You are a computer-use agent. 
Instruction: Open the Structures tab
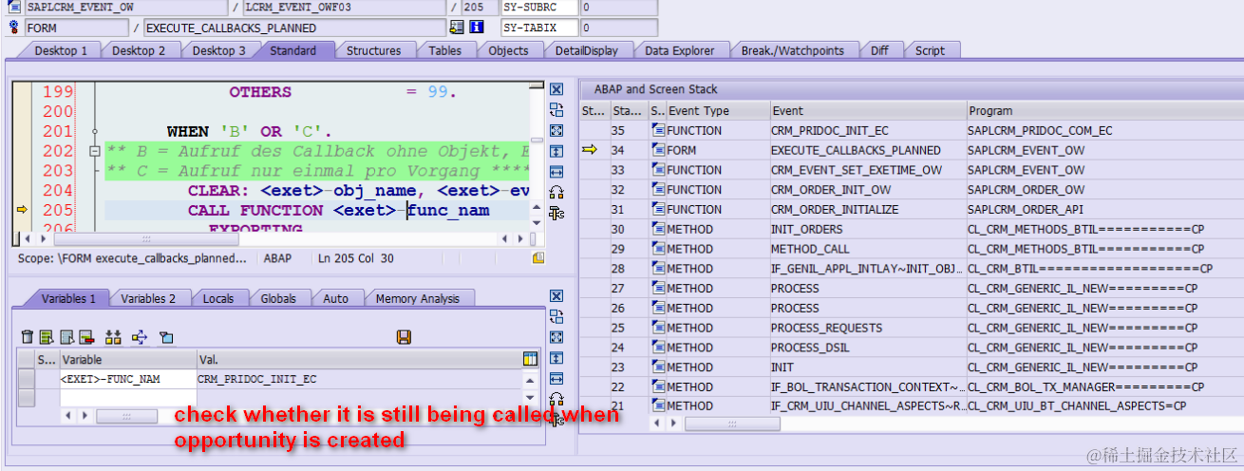tap(373, 50)
